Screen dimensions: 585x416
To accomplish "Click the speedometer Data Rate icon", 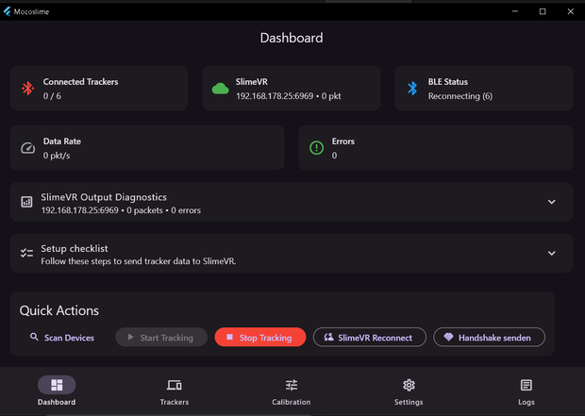I will coord(27,148).
